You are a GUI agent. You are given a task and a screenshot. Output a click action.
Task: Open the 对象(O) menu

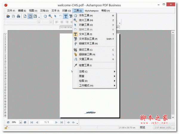[67, 11]
